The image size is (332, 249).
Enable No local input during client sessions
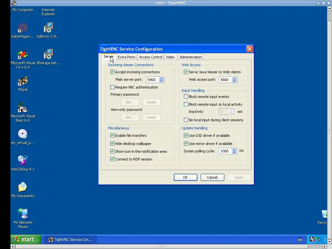point(186,120)
